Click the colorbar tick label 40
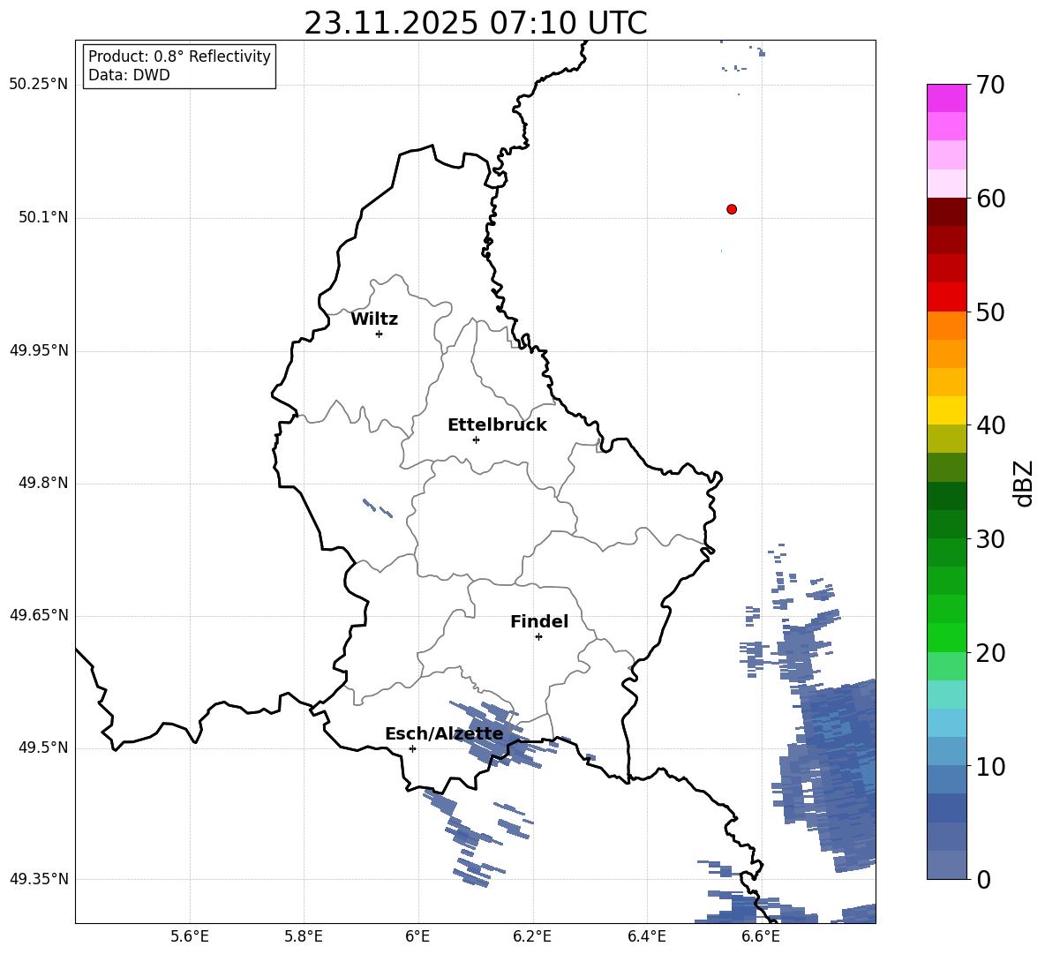 point(990,425)
